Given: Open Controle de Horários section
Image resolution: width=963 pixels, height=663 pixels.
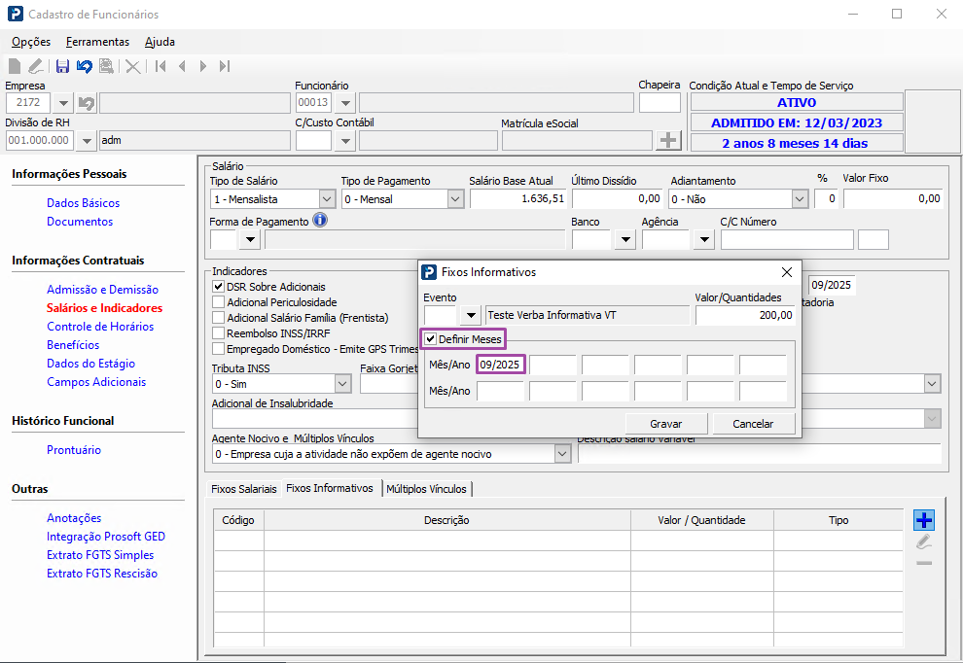Looking at the screenshot, I should [x=100, y=326].
